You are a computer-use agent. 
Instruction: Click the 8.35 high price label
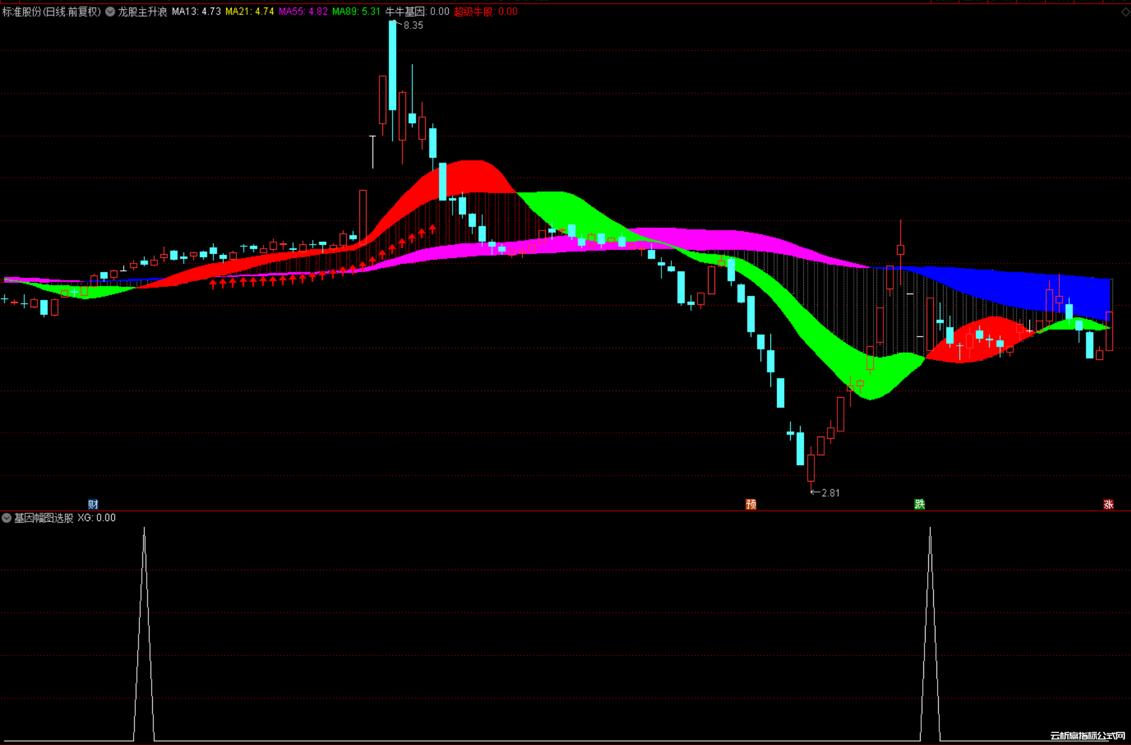pyautogui.click(x=413, y=25)
